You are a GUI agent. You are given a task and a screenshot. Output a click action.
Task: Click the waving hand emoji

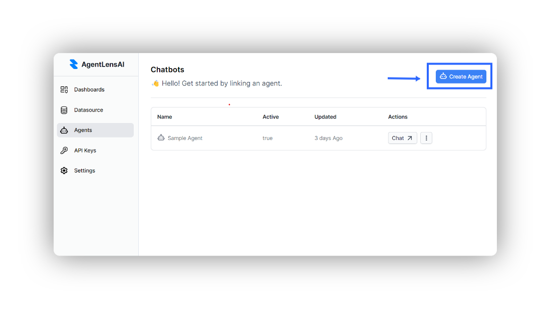155,83
